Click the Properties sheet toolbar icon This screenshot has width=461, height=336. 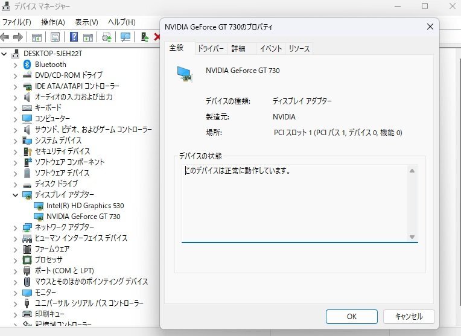click(x=55, y=37)
